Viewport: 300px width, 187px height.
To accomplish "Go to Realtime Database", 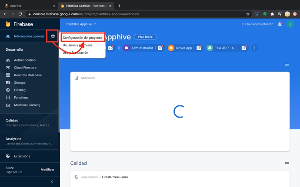I will 28,75.
